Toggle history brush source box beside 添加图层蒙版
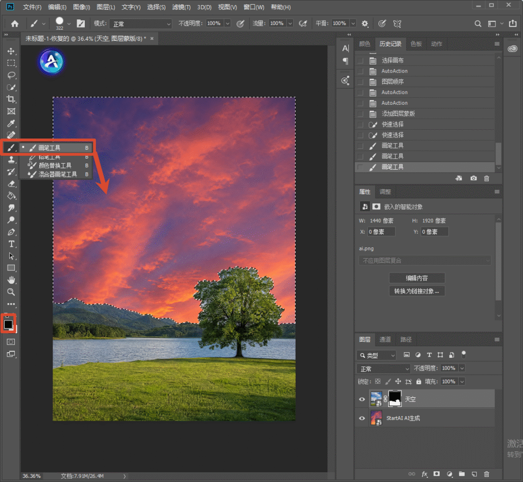The width and height of the screenshot is (523, 482). pyautogui.click(x=360, y=114)
